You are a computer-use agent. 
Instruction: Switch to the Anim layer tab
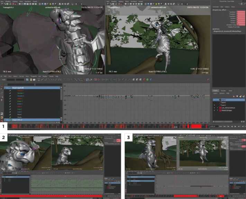[230, 91]
